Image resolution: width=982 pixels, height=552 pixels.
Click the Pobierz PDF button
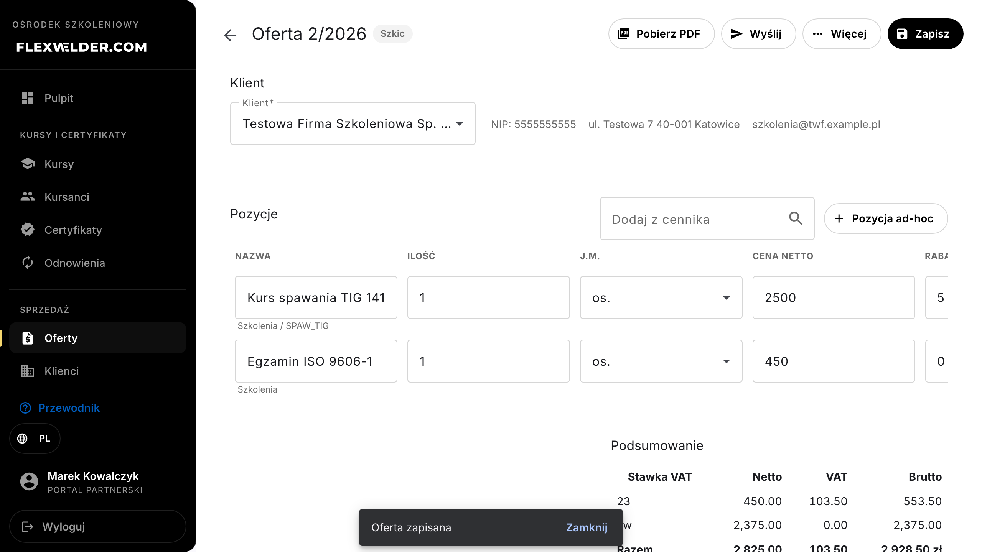pyautogui.click(x=661, y=34)
